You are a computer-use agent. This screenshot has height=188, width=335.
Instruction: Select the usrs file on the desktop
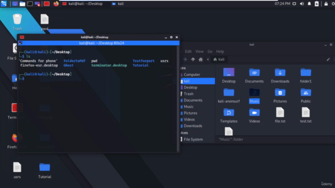(x=17, y=170)
